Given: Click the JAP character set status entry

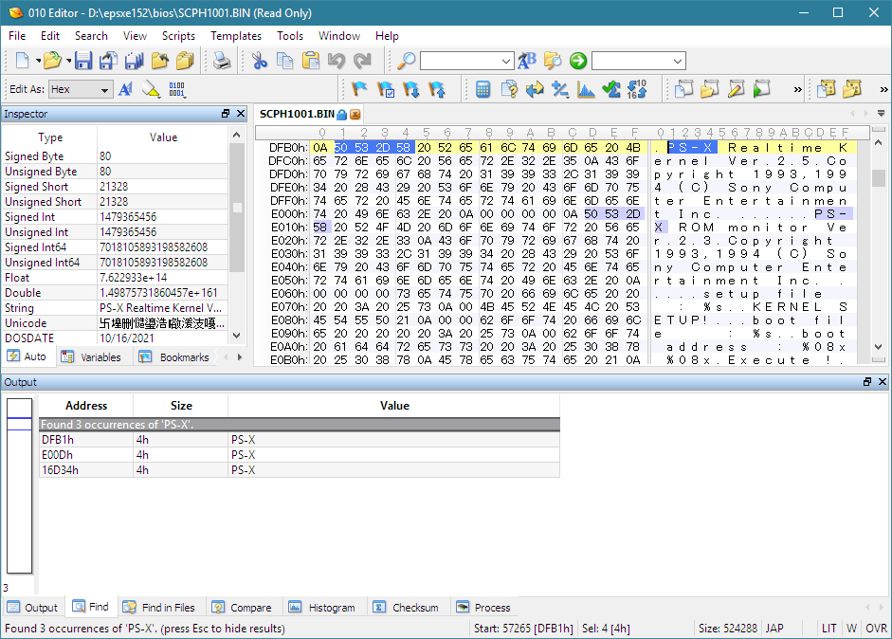Looking at the screenshot, I should pyautogui.click(x=774, y=629).
